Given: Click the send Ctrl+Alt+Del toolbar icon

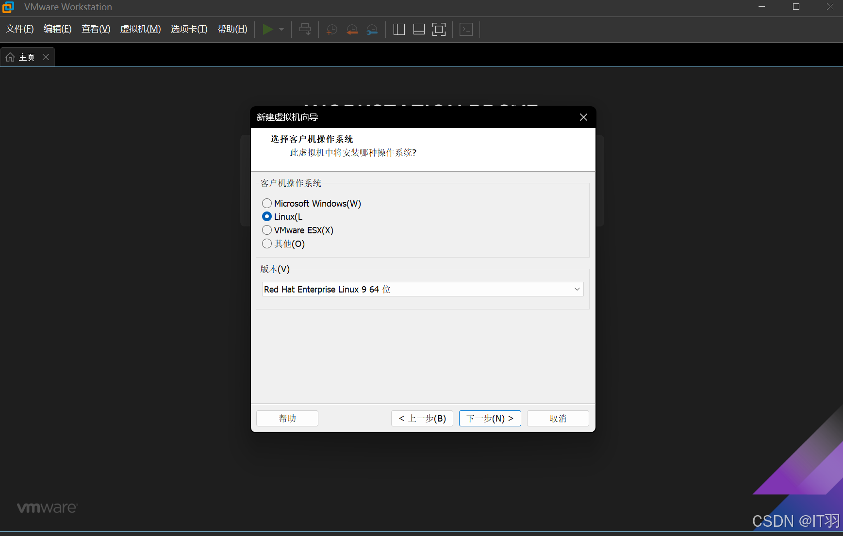Looking at the screenshot, I should coord(305,29).
